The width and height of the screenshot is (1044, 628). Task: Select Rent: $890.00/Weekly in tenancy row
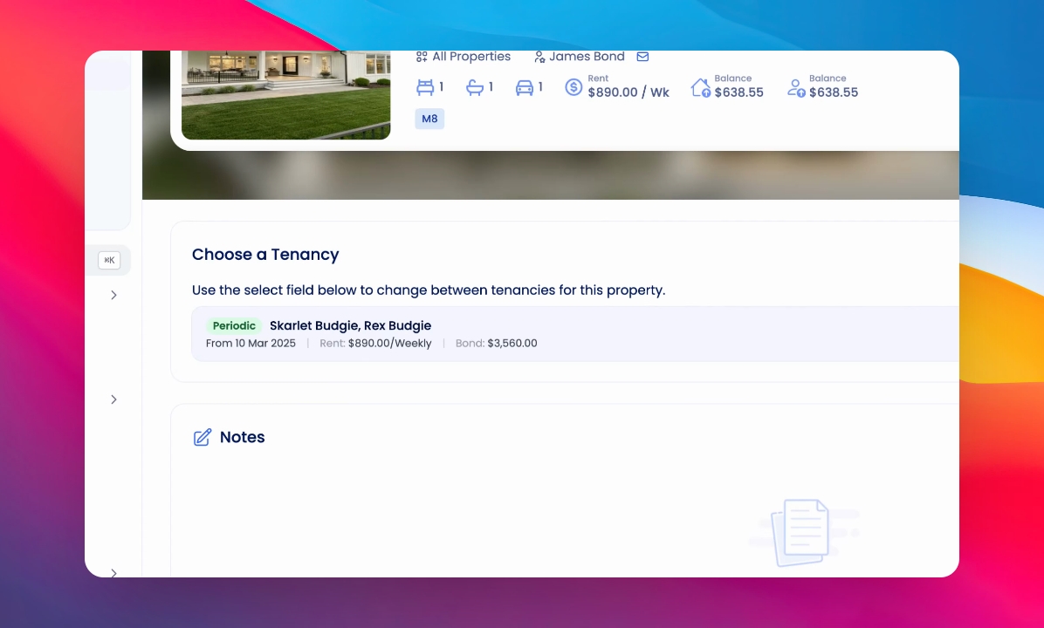375,344
